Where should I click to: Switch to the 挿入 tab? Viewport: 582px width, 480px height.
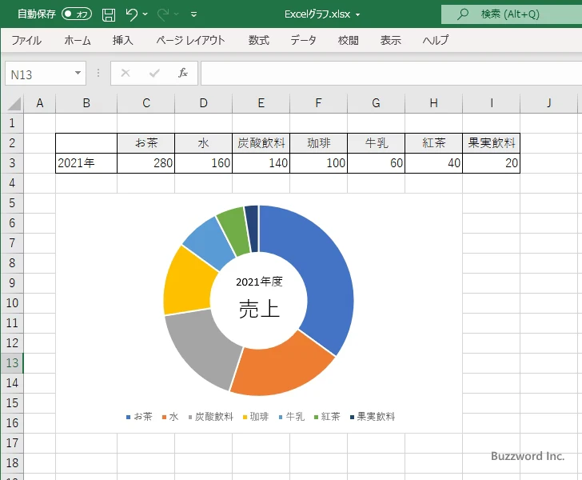(123, 40)
